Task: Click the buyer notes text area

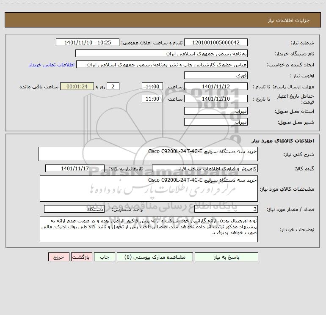Action: (x=149, y=229)
